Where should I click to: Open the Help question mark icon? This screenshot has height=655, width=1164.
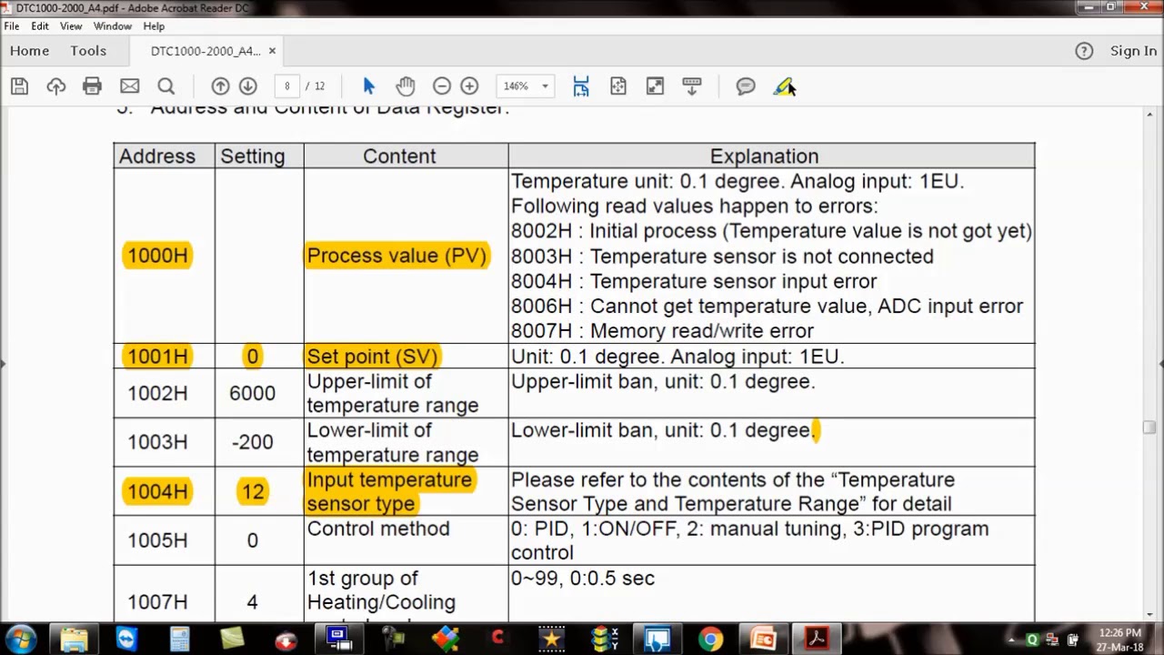[x=1084, y=51]
